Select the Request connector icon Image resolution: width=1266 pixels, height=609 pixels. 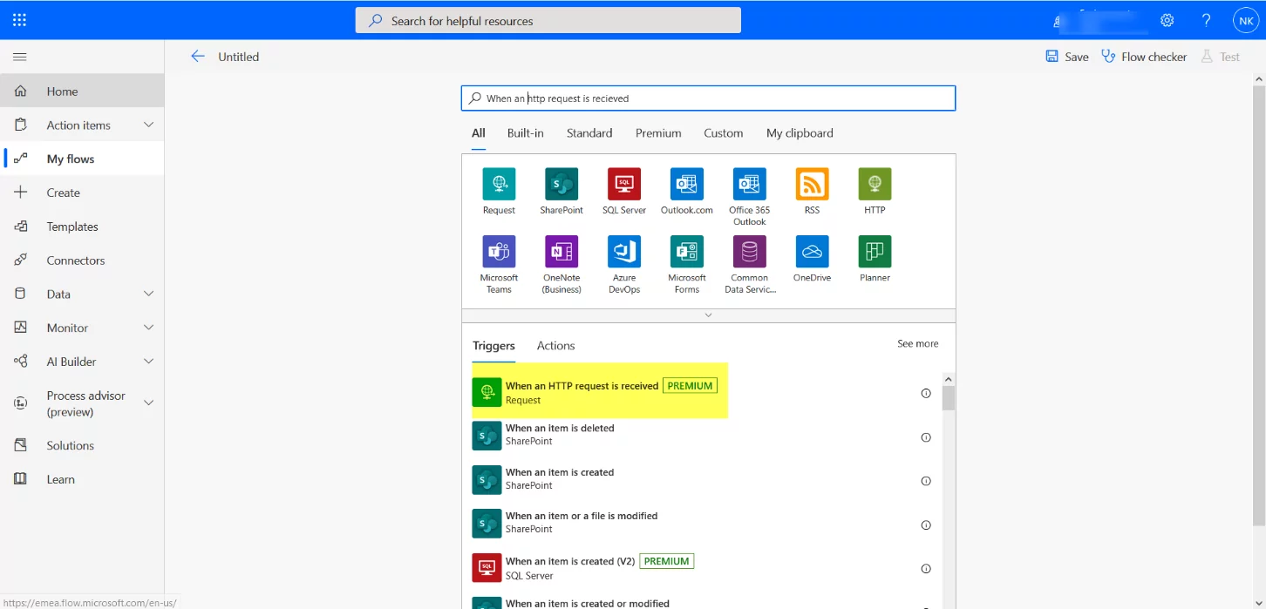[x=499, y=184]
